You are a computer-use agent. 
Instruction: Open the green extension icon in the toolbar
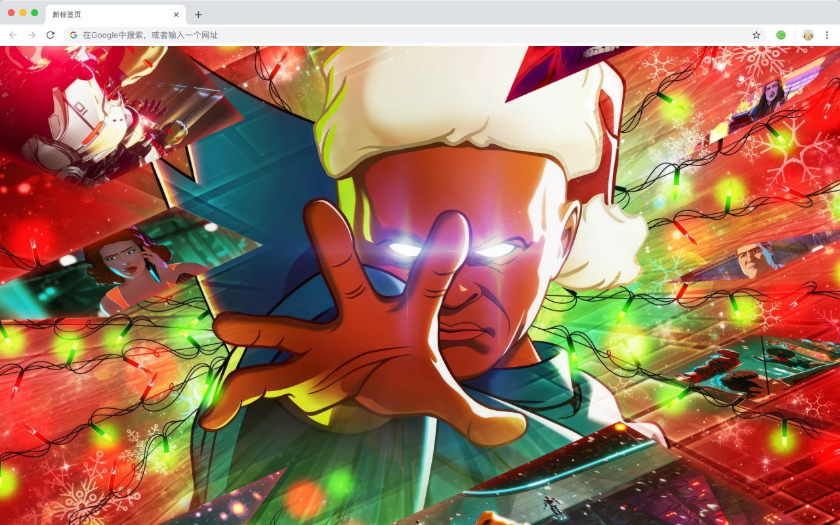(781, 35)
